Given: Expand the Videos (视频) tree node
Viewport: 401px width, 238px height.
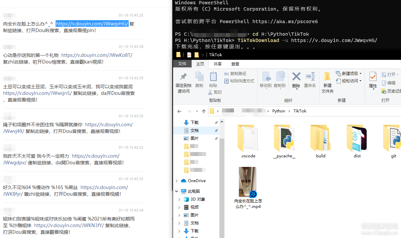Looking at the screenshot, I should 179,207.
